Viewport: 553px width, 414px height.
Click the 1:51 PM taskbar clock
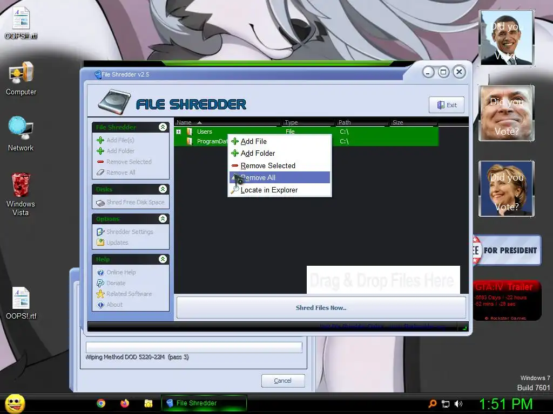point(505,404)
